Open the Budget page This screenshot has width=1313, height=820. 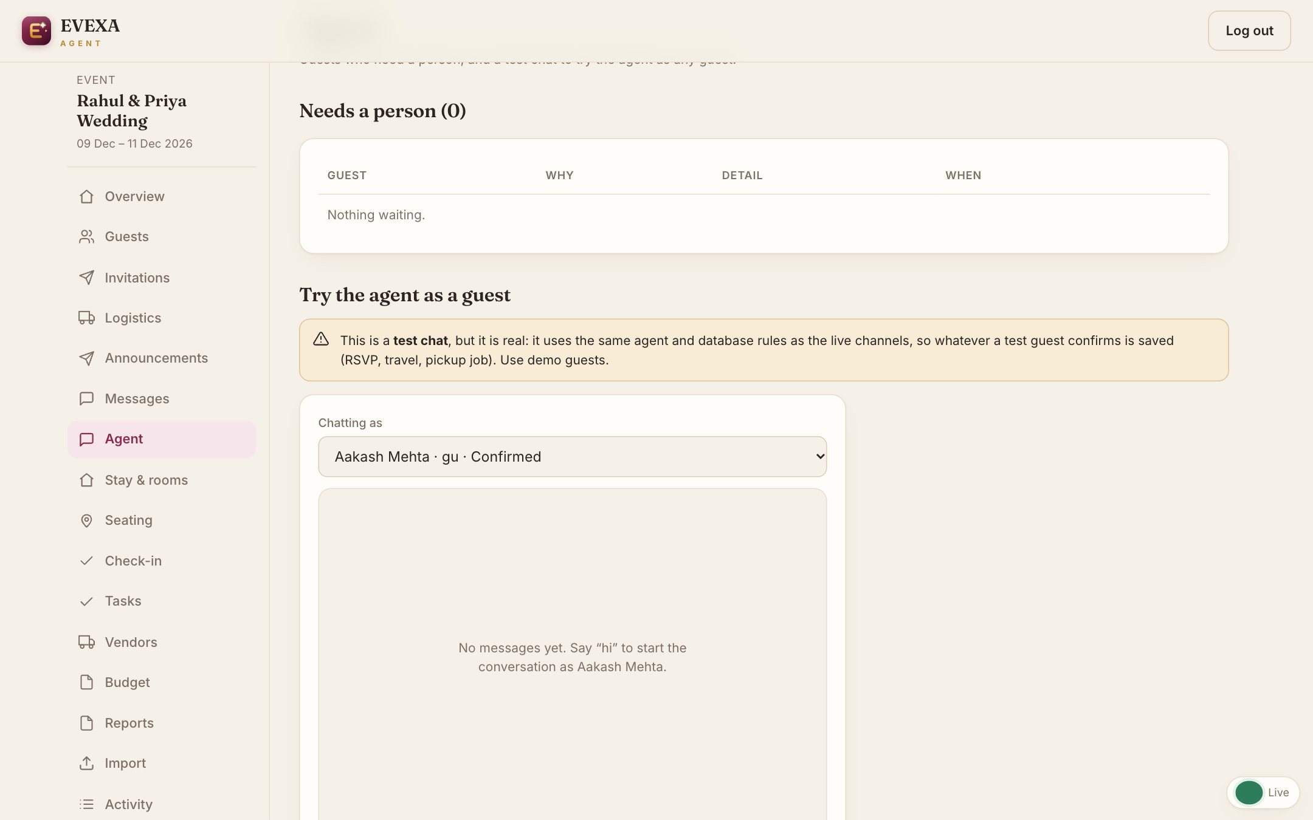pyautogui.click(x=127, y=682)
